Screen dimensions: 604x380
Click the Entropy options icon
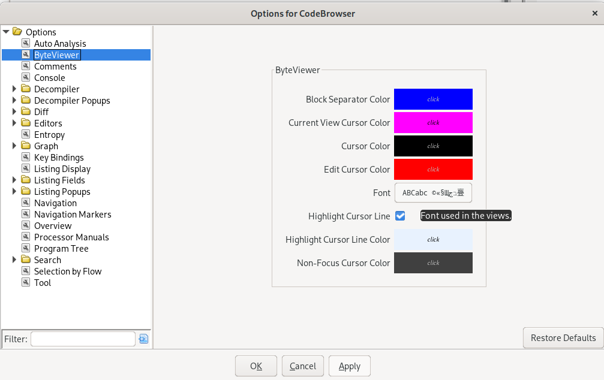(26, 134)
